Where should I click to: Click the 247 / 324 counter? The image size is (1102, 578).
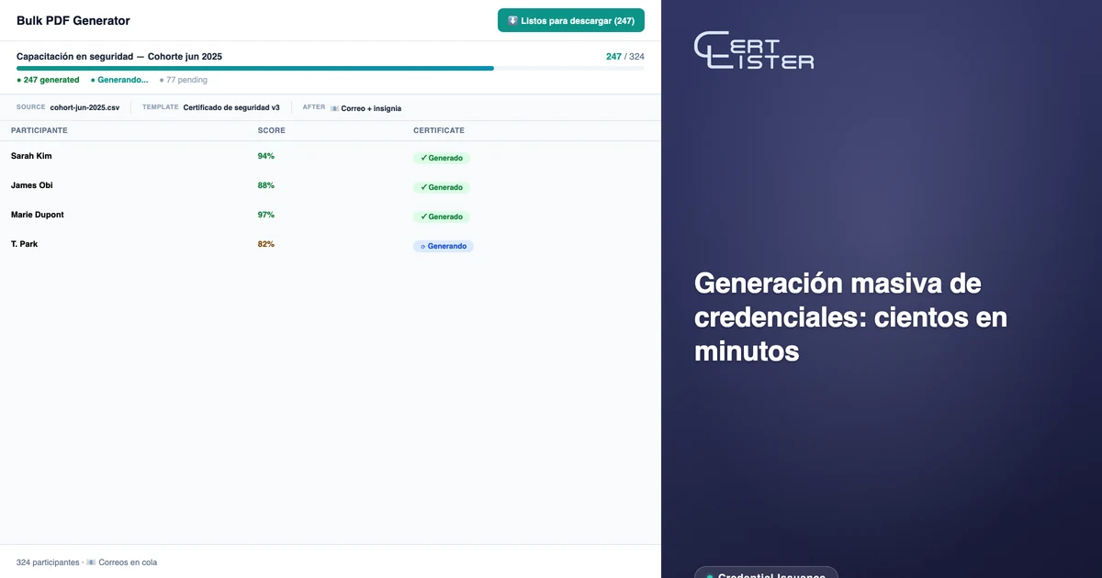tap(625, 56)
